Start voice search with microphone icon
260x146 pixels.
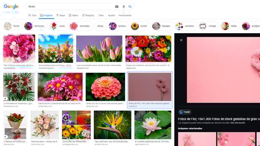[124, 7]
